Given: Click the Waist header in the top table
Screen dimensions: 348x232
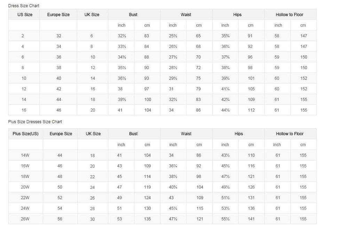Looking at the screenshot, I should tap(186, 15).
